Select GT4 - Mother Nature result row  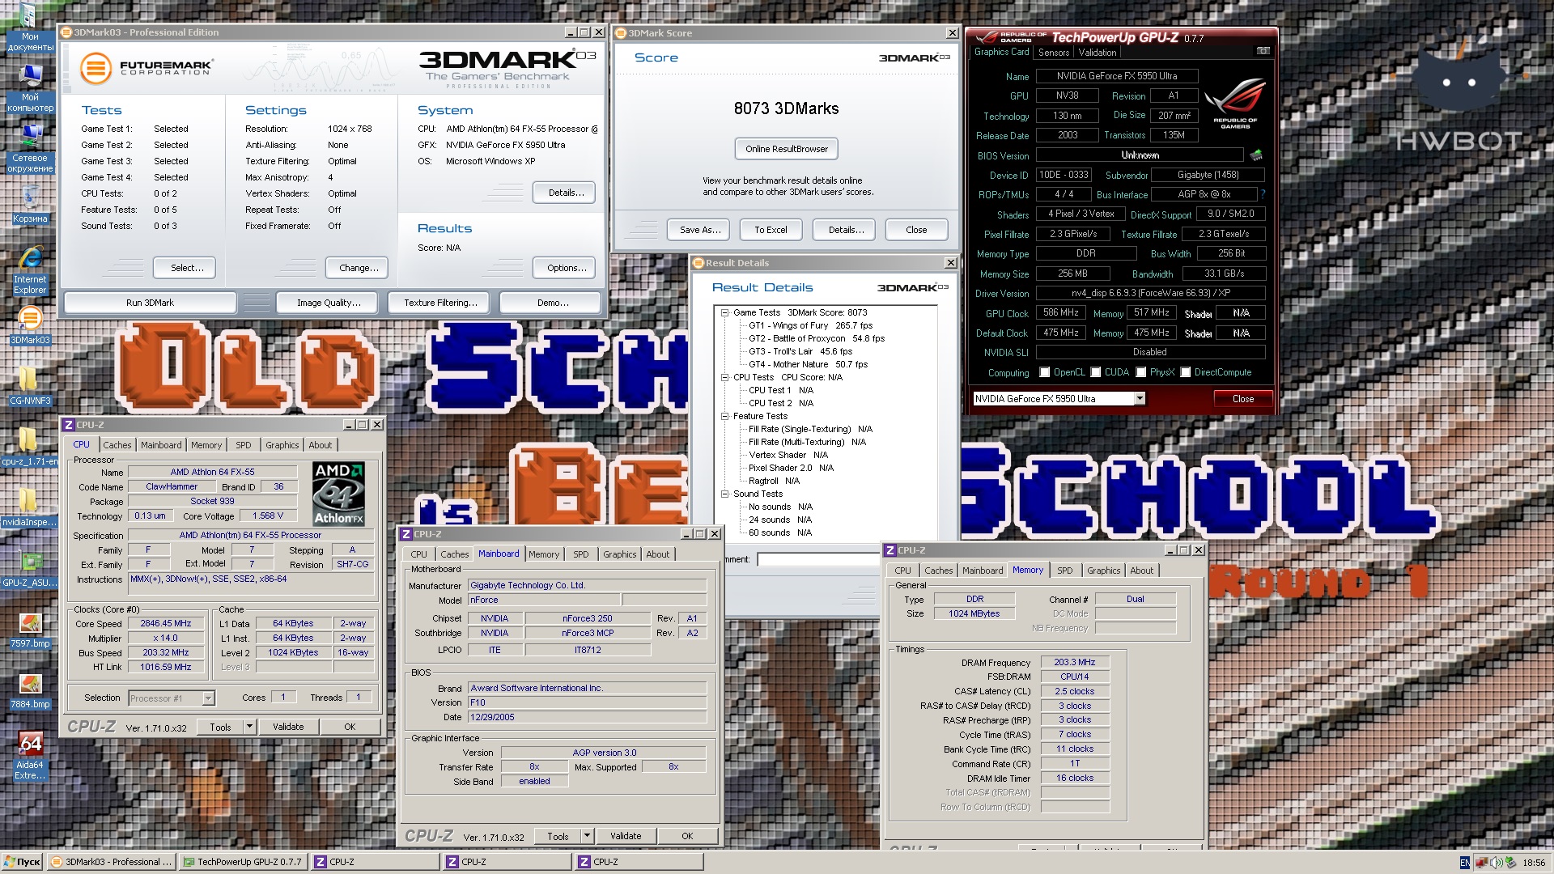(808, 364)
